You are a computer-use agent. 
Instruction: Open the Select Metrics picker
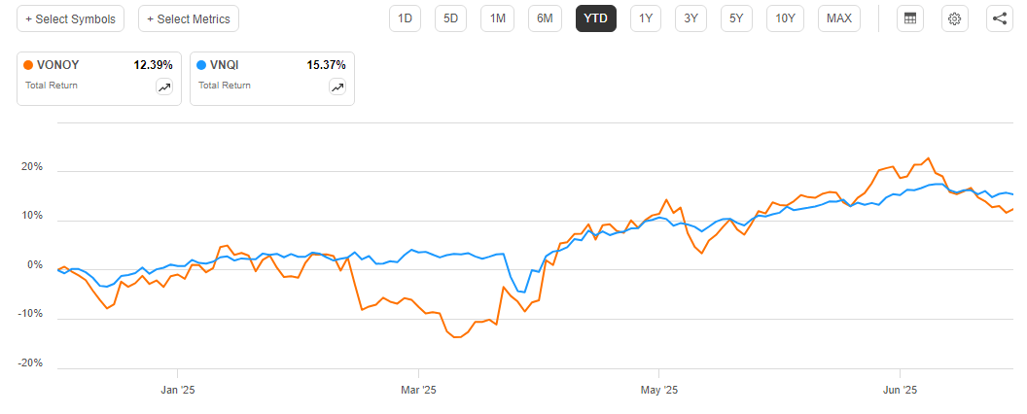pyautogui.click(x=188, y=18)
